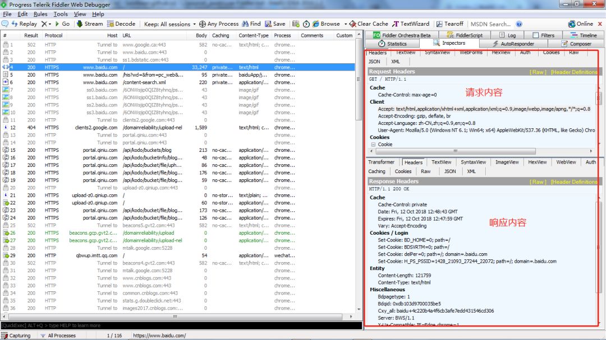Viewport: 606px width, 340px height.
Task: Click the Request Headers horizontal scrollbar
Action: point(481,151)
